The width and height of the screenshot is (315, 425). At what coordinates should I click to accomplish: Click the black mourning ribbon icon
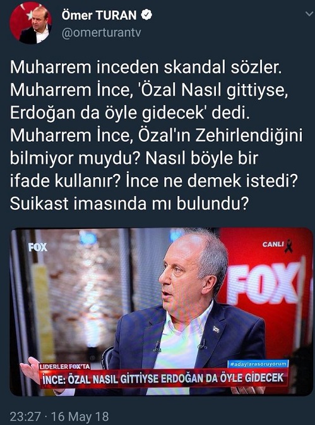[x=288, y=246]
